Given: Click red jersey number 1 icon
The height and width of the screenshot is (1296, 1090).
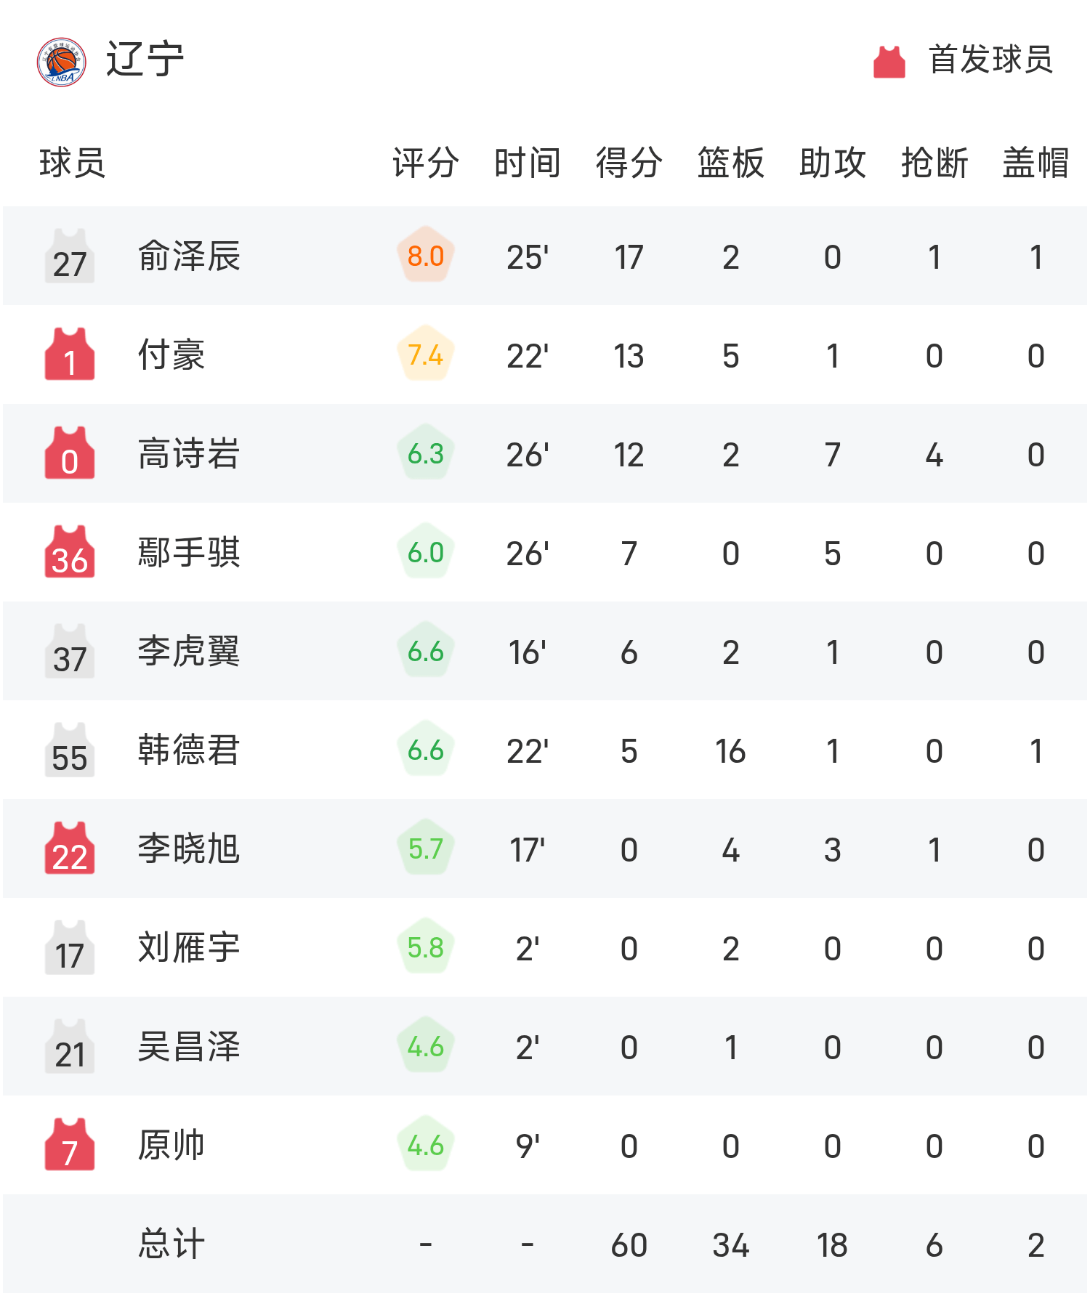Looking at the screenshot, I should [x=70, y=355].
